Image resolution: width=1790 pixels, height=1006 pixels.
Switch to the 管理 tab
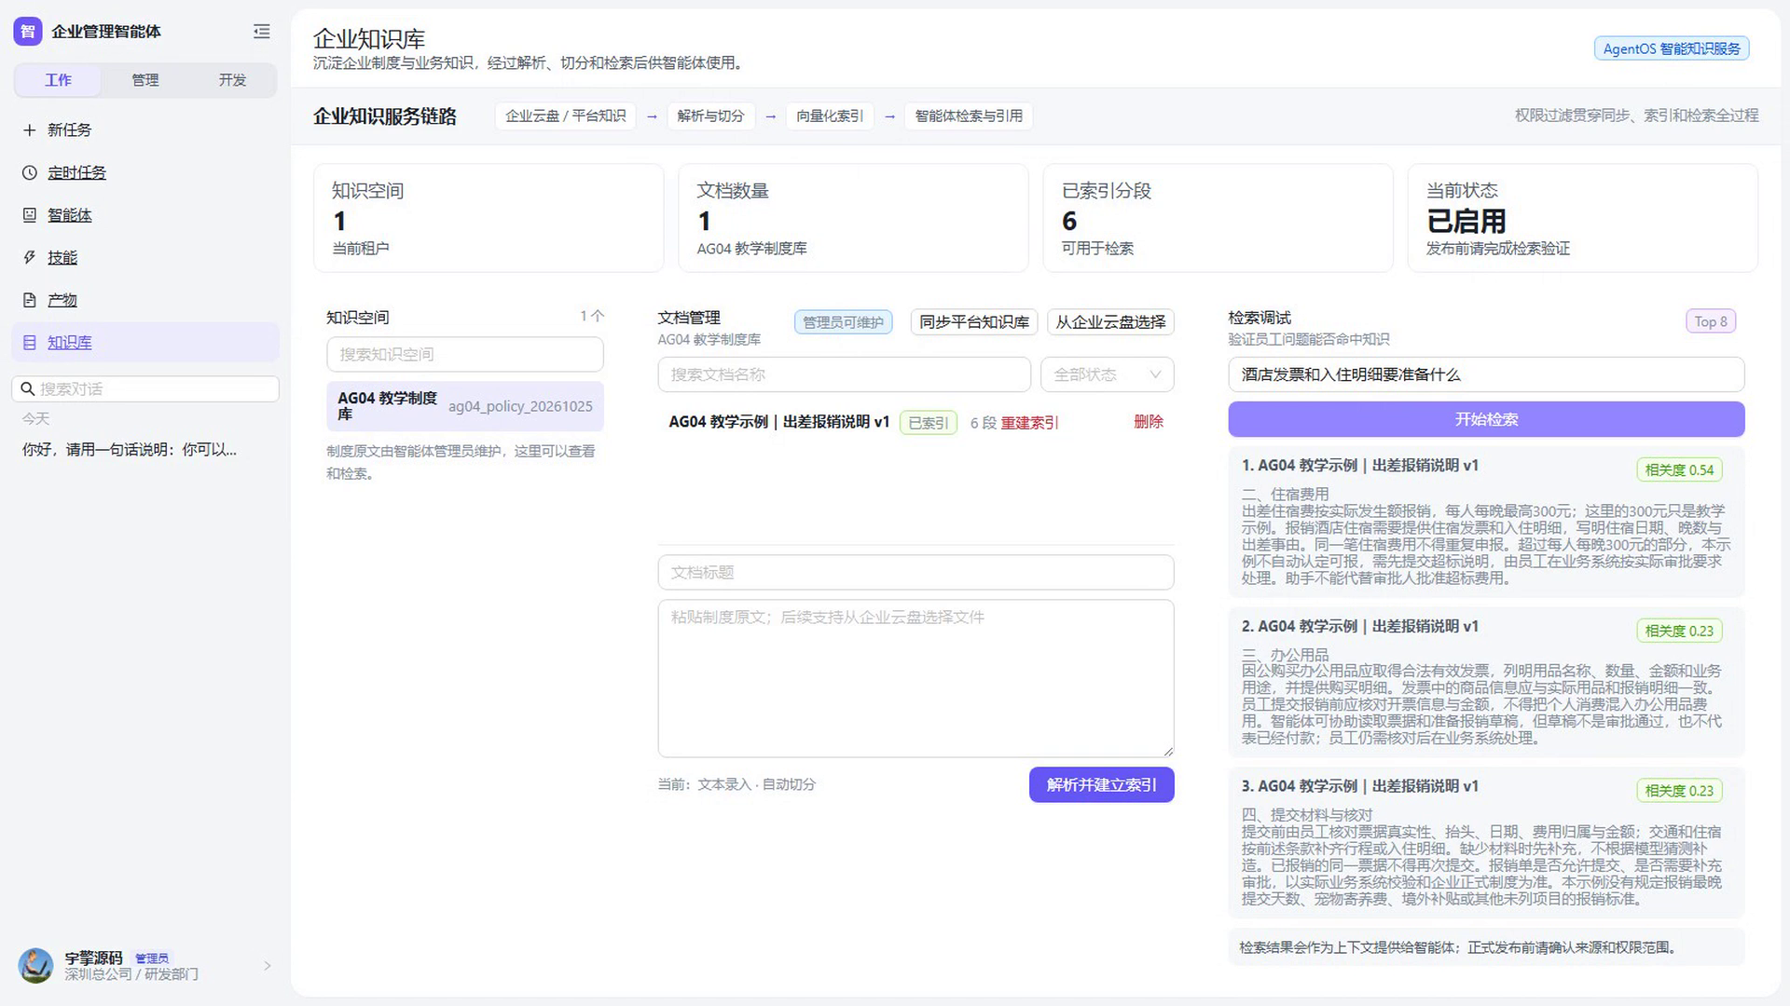tap(145, 80)
